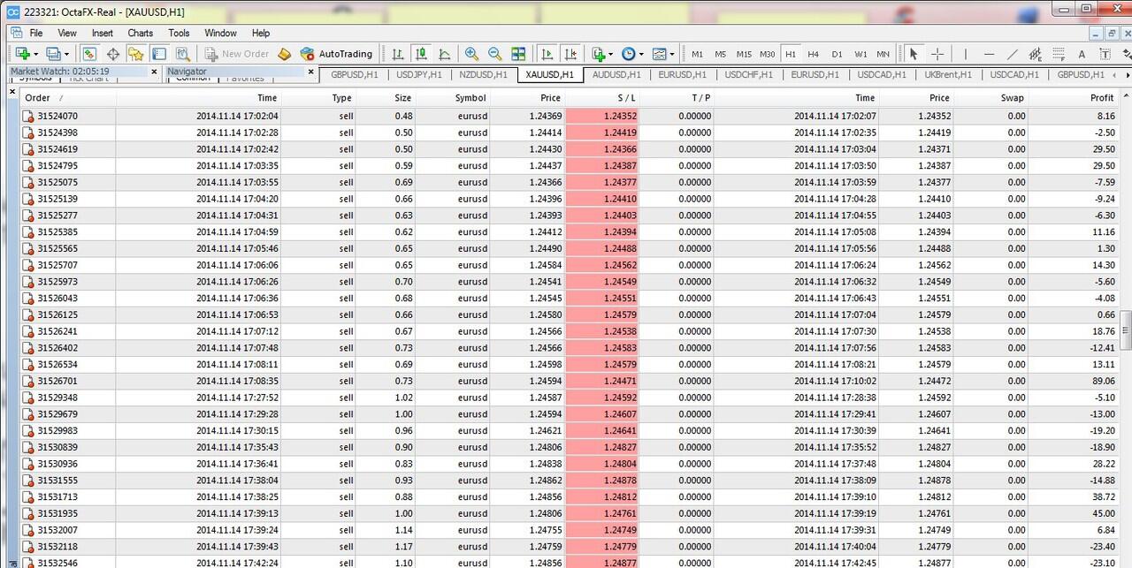
Task: Select the horizontal line tool
Action: (989, 54)
